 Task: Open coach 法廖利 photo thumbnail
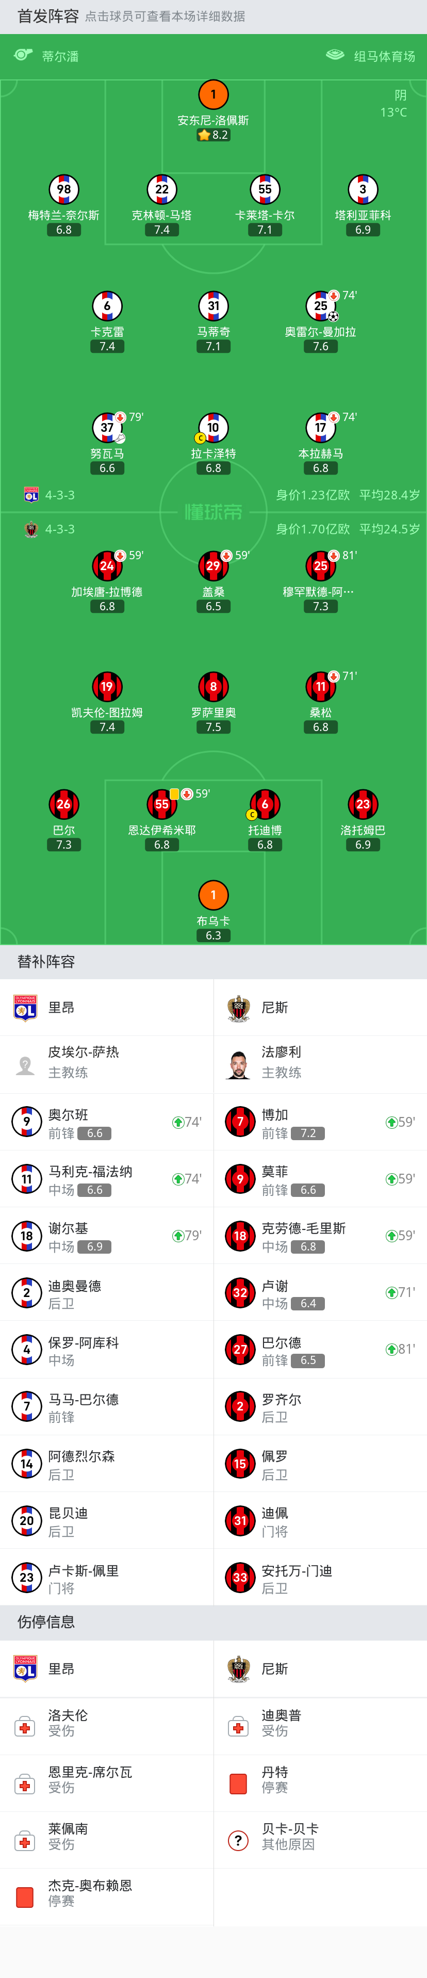pyautogui.click(x=240, y=1065)
